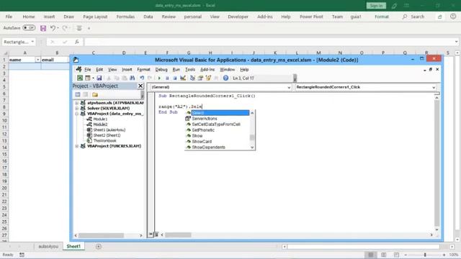Screen dimensions: 461x259
Task: Select Module2 in the project tree
Action: (100, 124)
